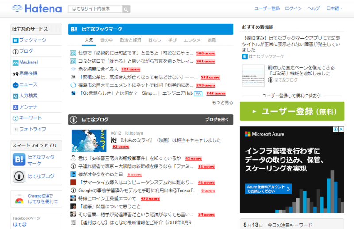Open 【復旧済み】はてなブックマークアプリ notice

(x=291, y=44)
